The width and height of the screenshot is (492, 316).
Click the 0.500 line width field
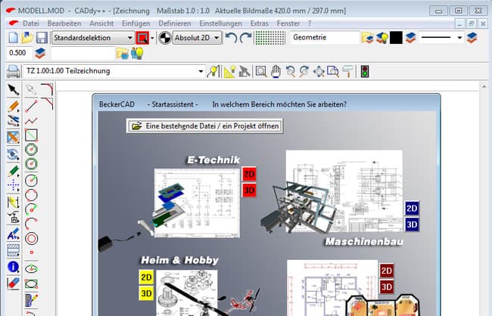click(x=19, y=53)
